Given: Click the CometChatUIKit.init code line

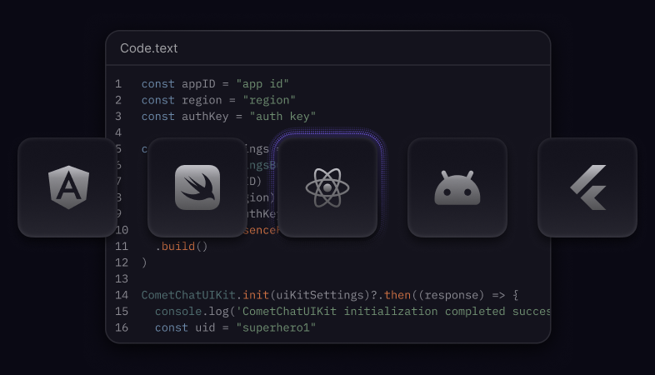Looking at the screenshot, I should click(x=330, y=295).
